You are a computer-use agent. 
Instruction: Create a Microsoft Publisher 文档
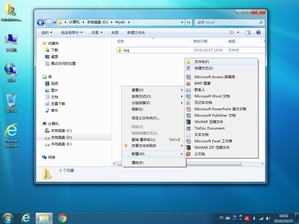(221, 116)
